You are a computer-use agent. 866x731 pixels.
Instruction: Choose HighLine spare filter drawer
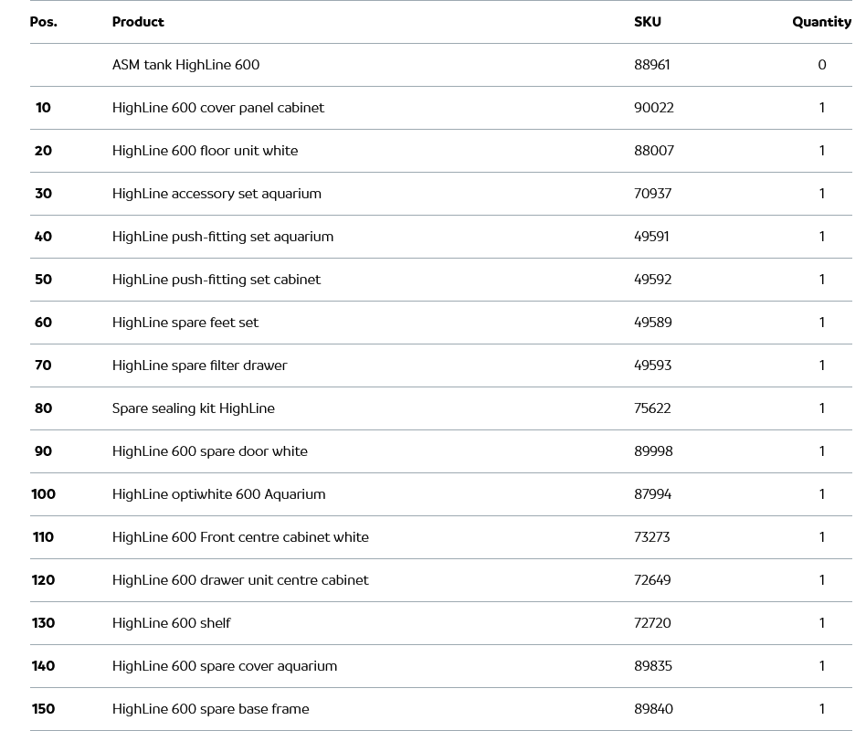[199, 365]
